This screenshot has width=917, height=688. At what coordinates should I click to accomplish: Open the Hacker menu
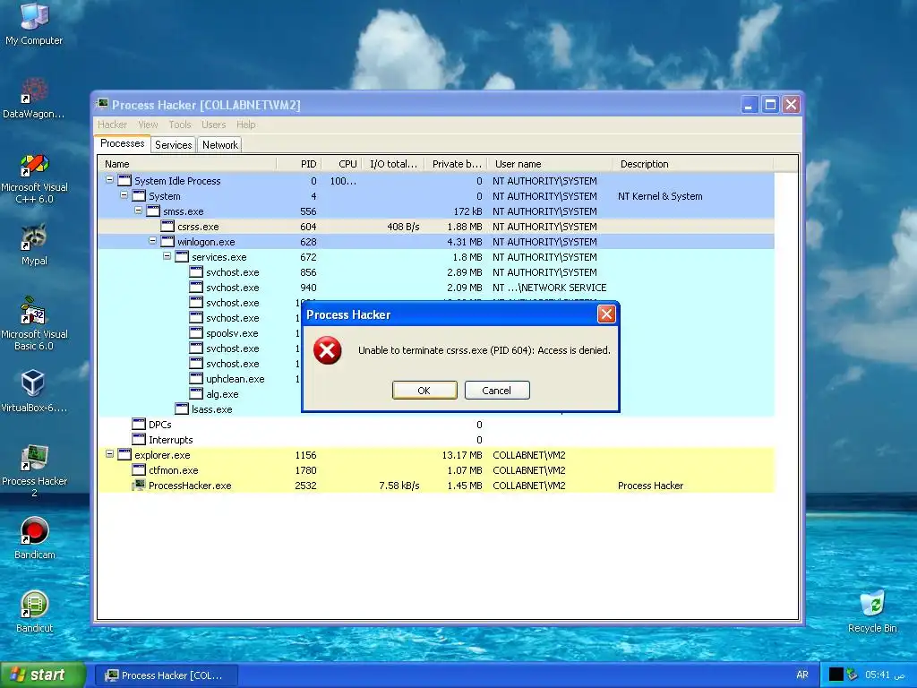tap(112, 125)
